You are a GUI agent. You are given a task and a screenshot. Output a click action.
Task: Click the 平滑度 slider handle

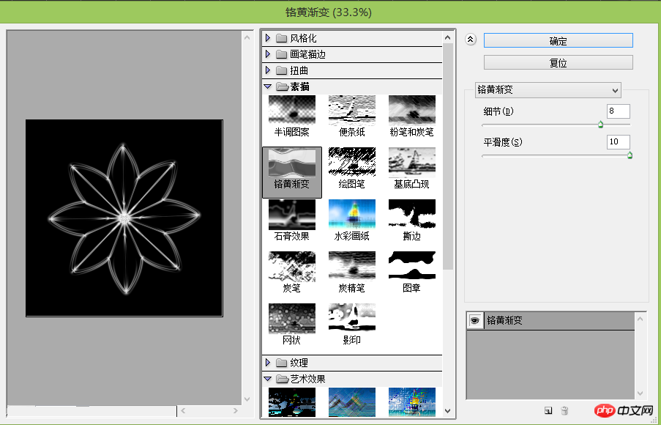[630, 155]
